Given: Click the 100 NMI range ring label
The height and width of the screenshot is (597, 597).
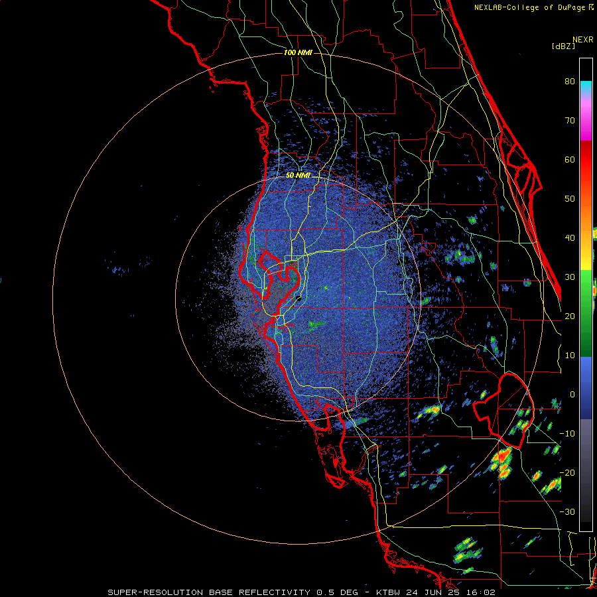Looking at the screenshot, I should coord(298,52).
